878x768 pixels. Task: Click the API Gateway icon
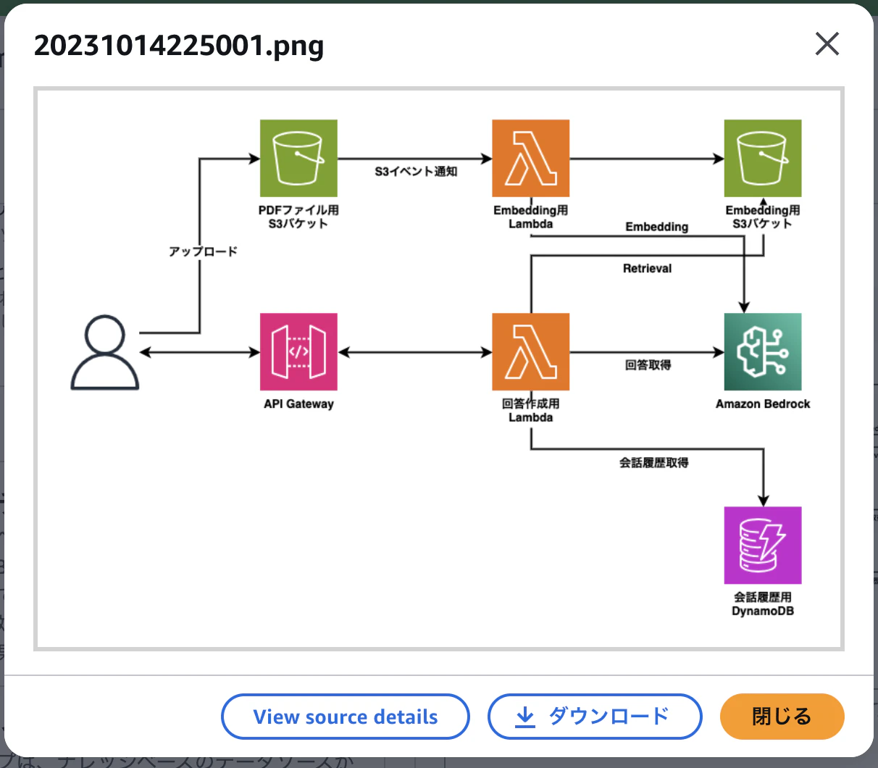coord(298,351)
